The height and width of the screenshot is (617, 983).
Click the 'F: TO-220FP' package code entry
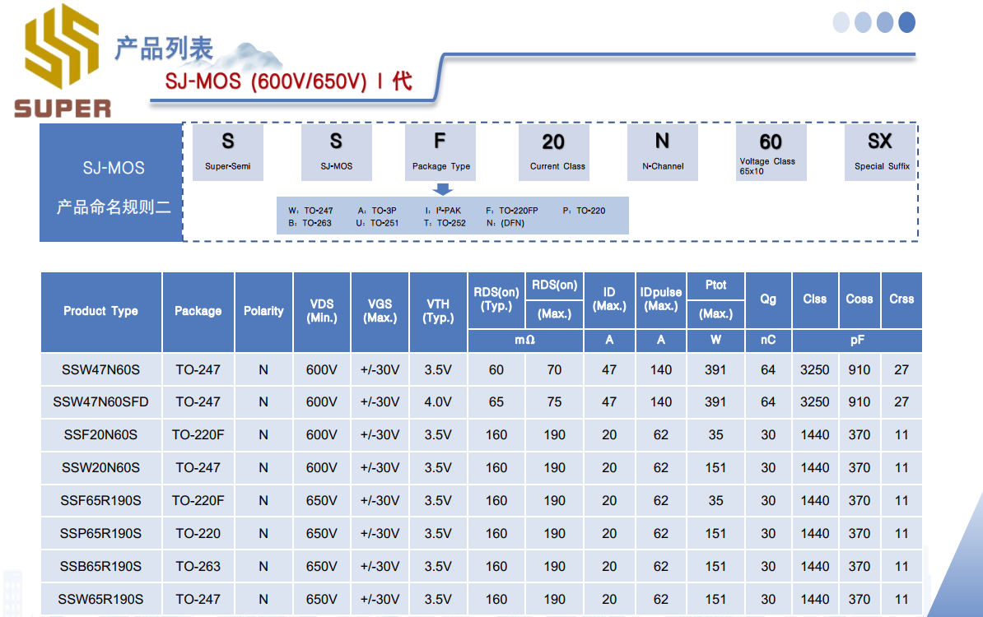(512, 211)
